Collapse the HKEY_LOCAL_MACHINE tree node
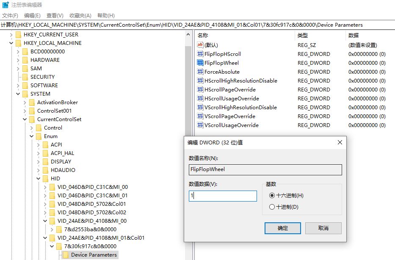395x260 pixels. (11, 43)
